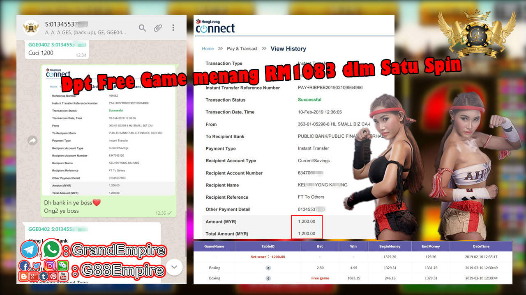The height and width of the screenshot is (295, 526).
Task: Open the three-dot chat menu
Action: tap(173, 28)
